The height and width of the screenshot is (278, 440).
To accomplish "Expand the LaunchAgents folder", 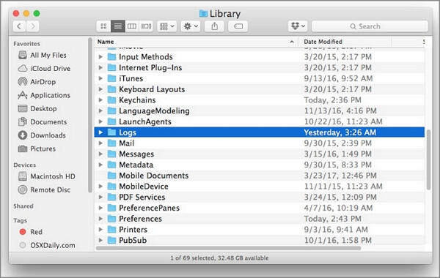I will (100, 121).
